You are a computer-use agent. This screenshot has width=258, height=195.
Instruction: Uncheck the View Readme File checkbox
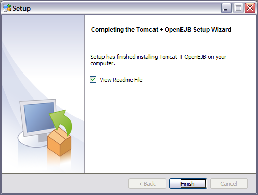93,80
